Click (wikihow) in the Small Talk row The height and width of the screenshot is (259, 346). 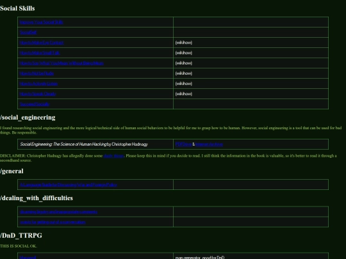coord(184,53)
